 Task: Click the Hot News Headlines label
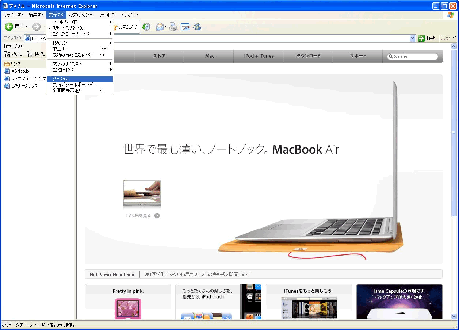click(112, 274)
